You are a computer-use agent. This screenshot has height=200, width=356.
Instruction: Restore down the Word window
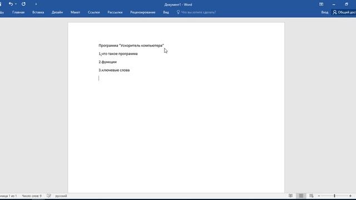tap(347, 4)
